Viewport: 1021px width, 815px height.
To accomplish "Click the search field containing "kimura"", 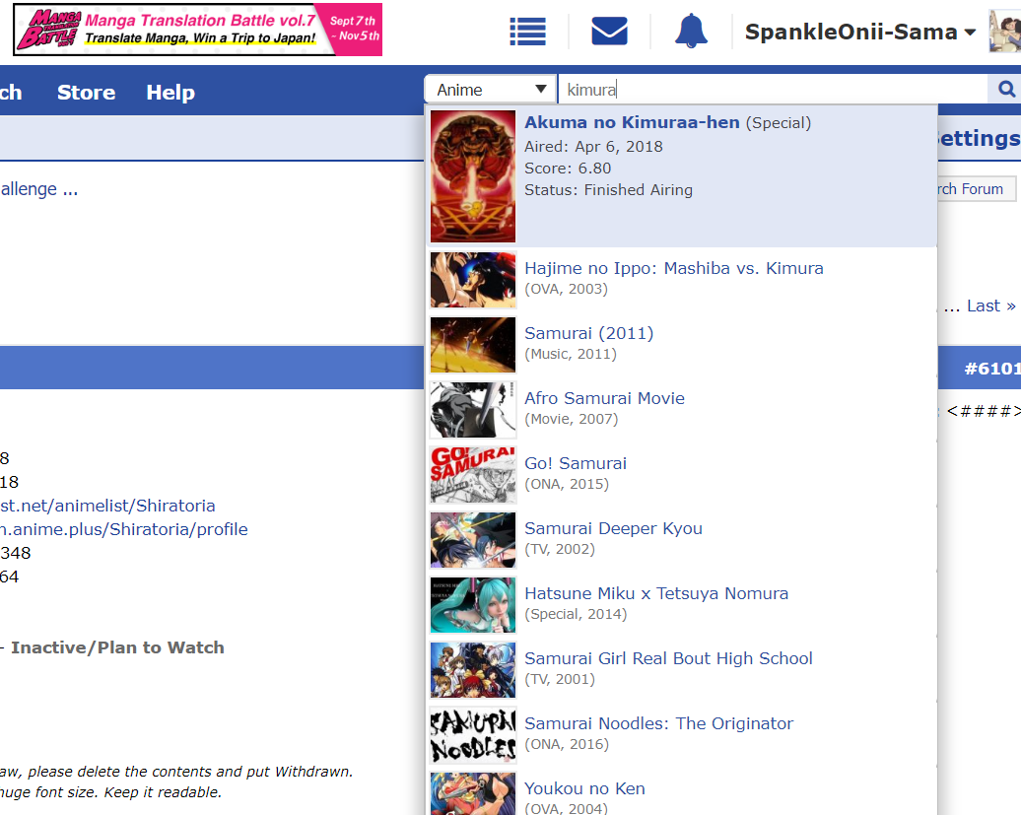I will 773,89.
